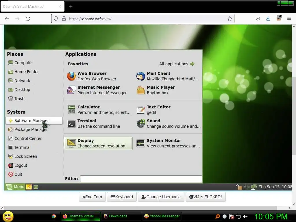Click the browser extension icon
Image resolution: width=296 pixels, height=222 pixels.
pos(279,18)
